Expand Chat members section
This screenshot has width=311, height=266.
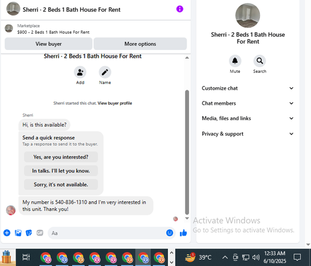248,103
